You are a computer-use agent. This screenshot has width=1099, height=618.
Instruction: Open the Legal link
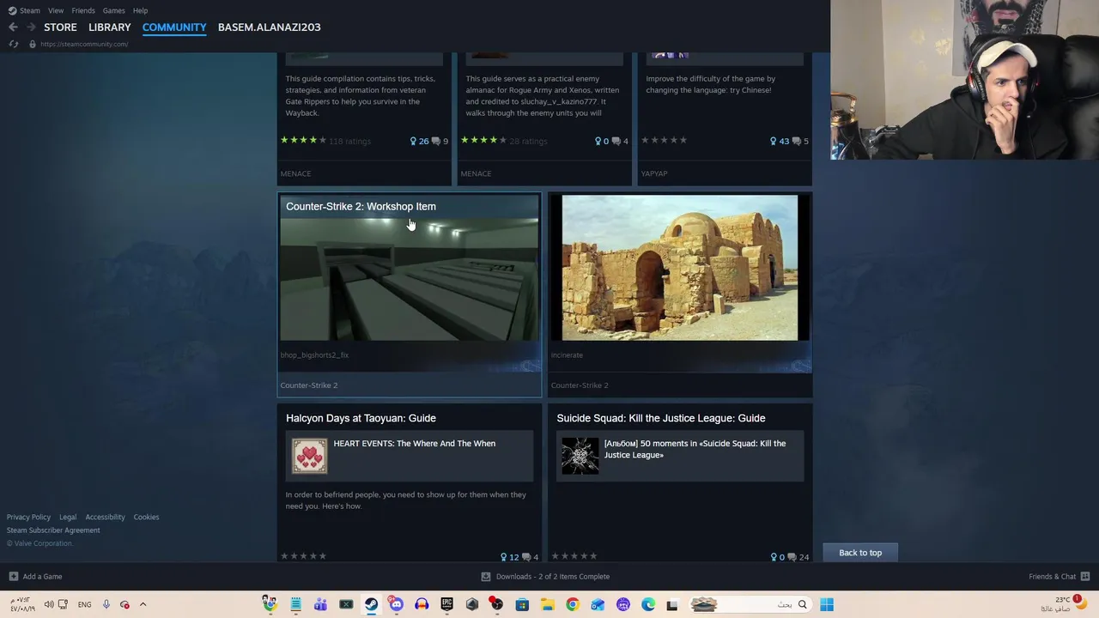coord(68,517)
